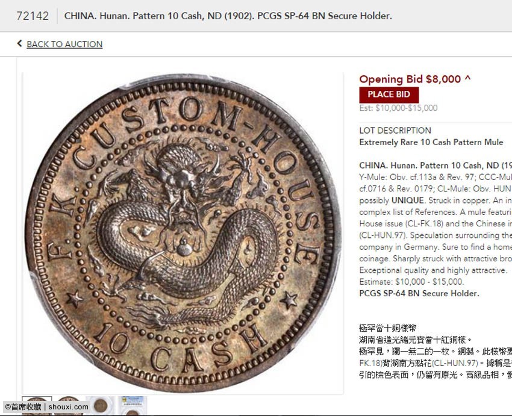View the PCGS label thumbnail
The height and width of the screenshot is (416, 512).
point(133,406)
